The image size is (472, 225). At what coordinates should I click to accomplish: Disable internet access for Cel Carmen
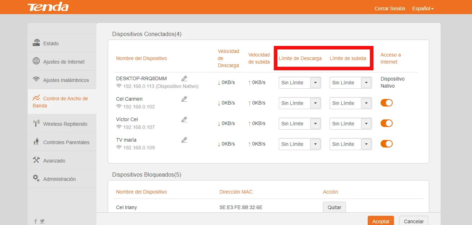click(387, 103)
